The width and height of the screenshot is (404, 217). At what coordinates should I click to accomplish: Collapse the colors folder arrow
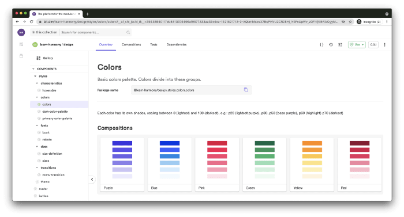click(x=37, y=97)
